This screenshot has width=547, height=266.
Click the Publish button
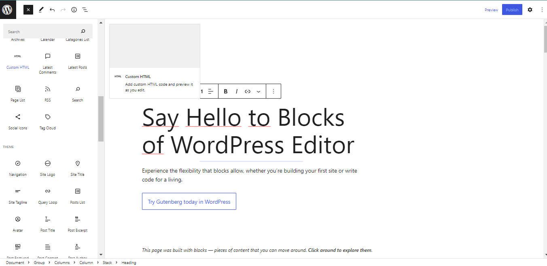tap(512, 10)
